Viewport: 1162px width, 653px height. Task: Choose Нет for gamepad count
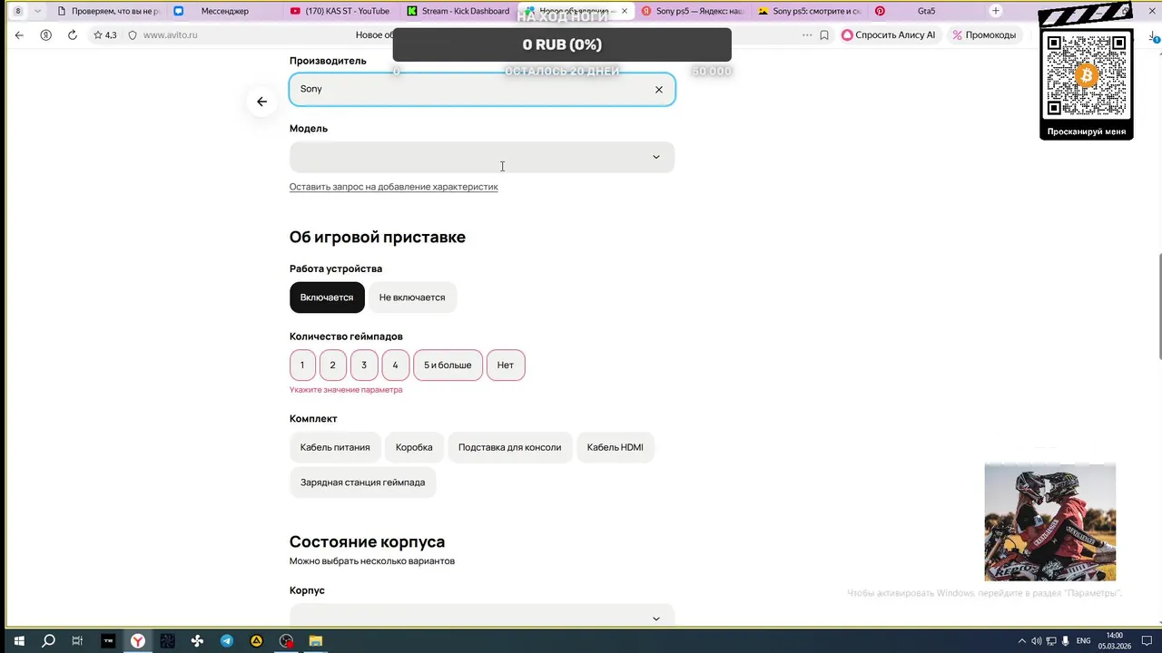[506, 365]
